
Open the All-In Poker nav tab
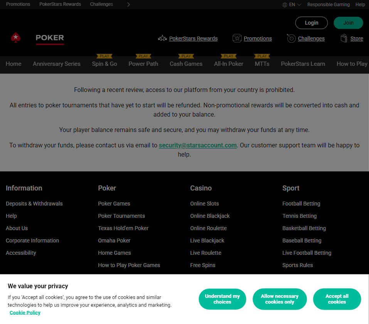click(x=229, y=64)
